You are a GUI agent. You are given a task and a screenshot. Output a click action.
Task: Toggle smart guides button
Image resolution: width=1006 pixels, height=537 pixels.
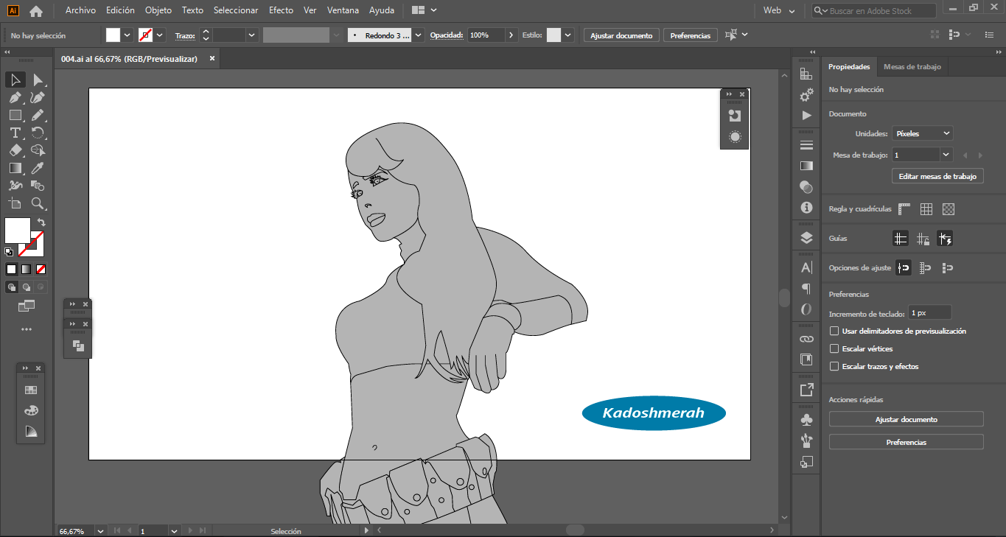pos(945,239)
